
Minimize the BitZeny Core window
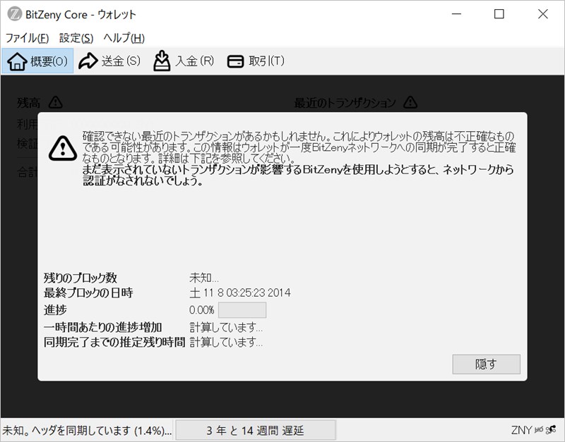click(x=456, y=14)
